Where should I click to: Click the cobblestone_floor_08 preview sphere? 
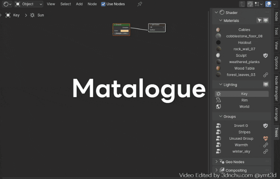pyautogui.click(x=218, y=36)
